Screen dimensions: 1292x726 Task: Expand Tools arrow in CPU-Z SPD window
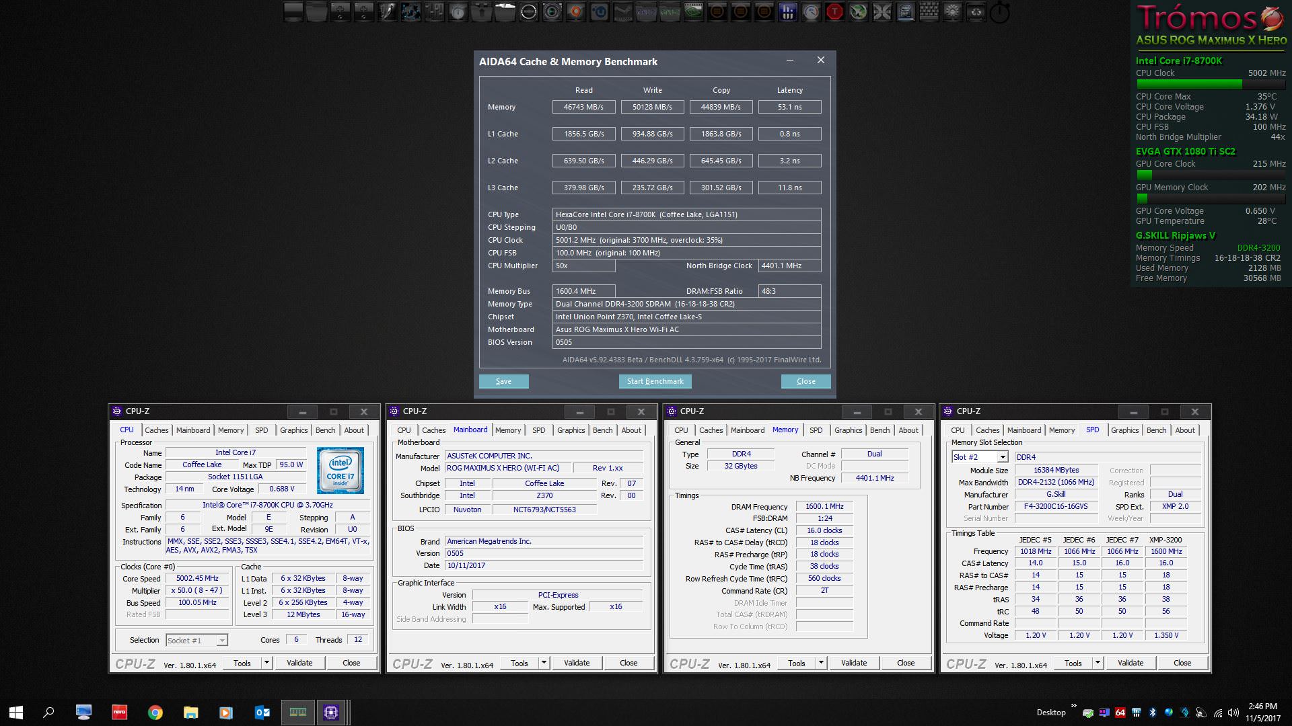pyautogui.click(x=1098, y=663)
